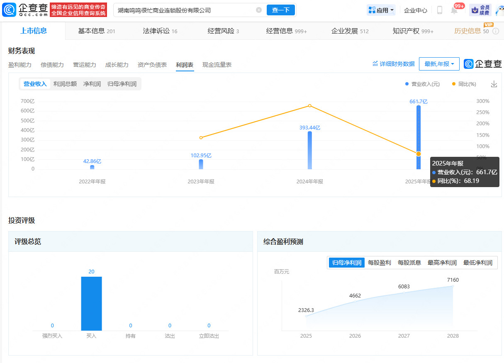Select the 盈利能力 sub-tab

pos(20,65)
